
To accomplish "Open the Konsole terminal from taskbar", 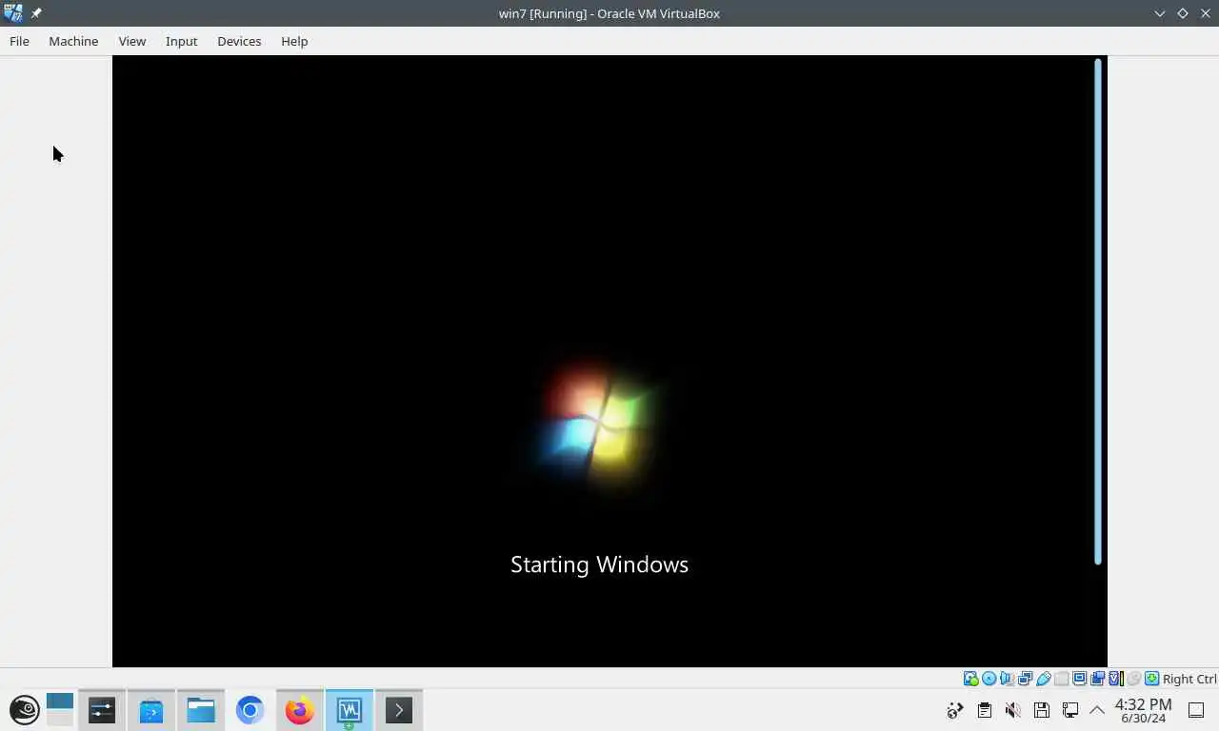I will pos(399,710).
